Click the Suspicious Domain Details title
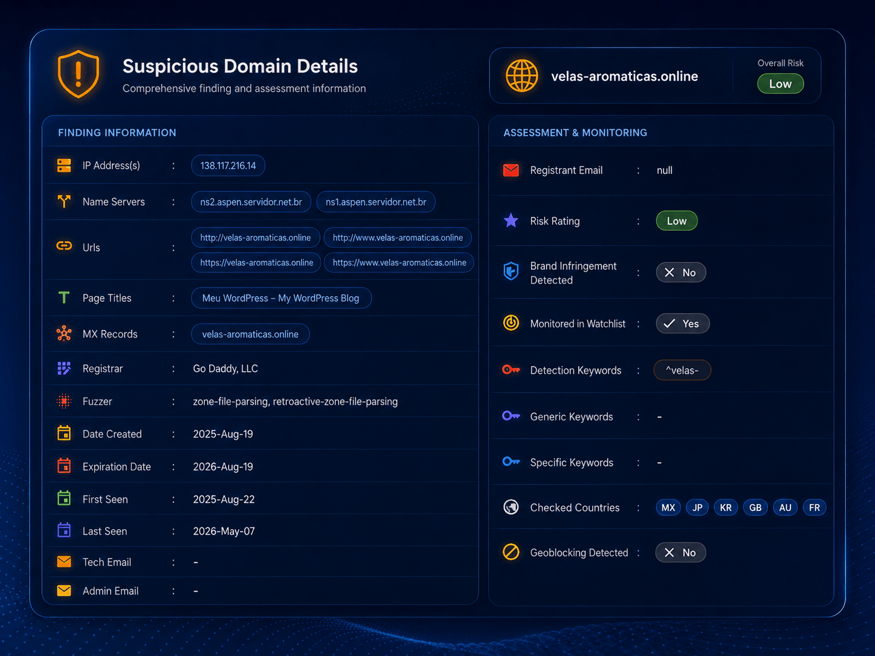The image size is (875, 656). tap(240, 66)
